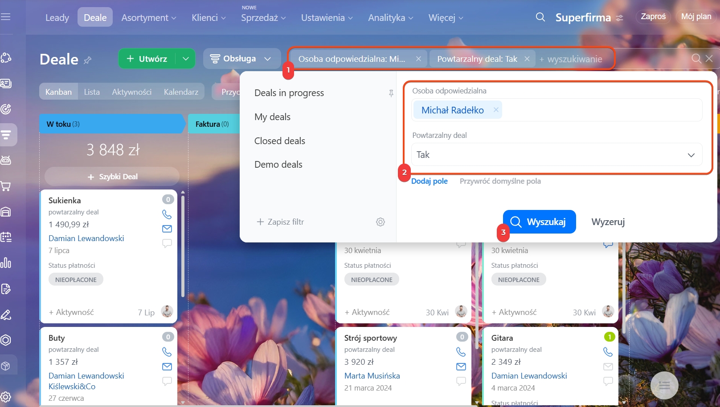Open the Marta Musińska contact link
The image size is (720, 407).
[372, 376]
